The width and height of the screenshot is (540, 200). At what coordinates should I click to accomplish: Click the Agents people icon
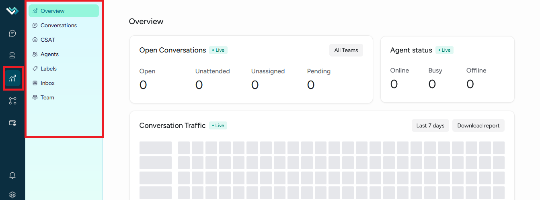35,54
